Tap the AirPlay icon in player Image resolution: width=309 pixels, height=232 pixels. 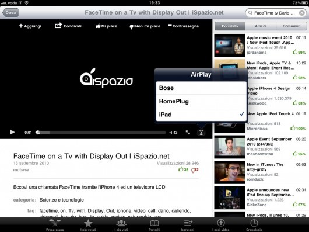click(x=201, y=133)
